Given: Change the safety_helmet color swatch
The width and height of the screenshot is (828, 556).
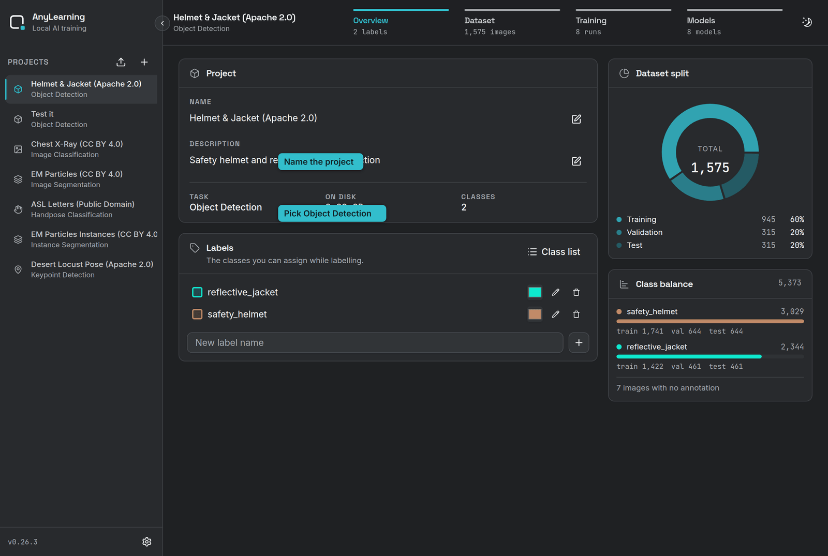Looking at the screenshot, I should point(535,314).
